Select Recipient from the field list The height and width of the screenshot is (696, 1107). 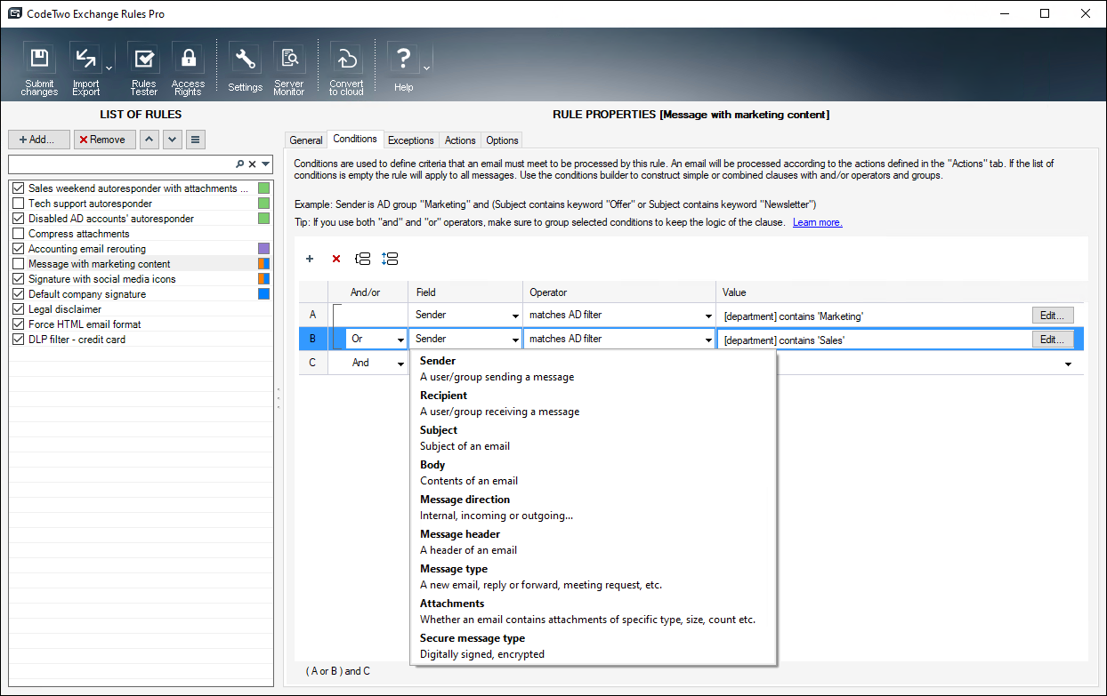594,404
